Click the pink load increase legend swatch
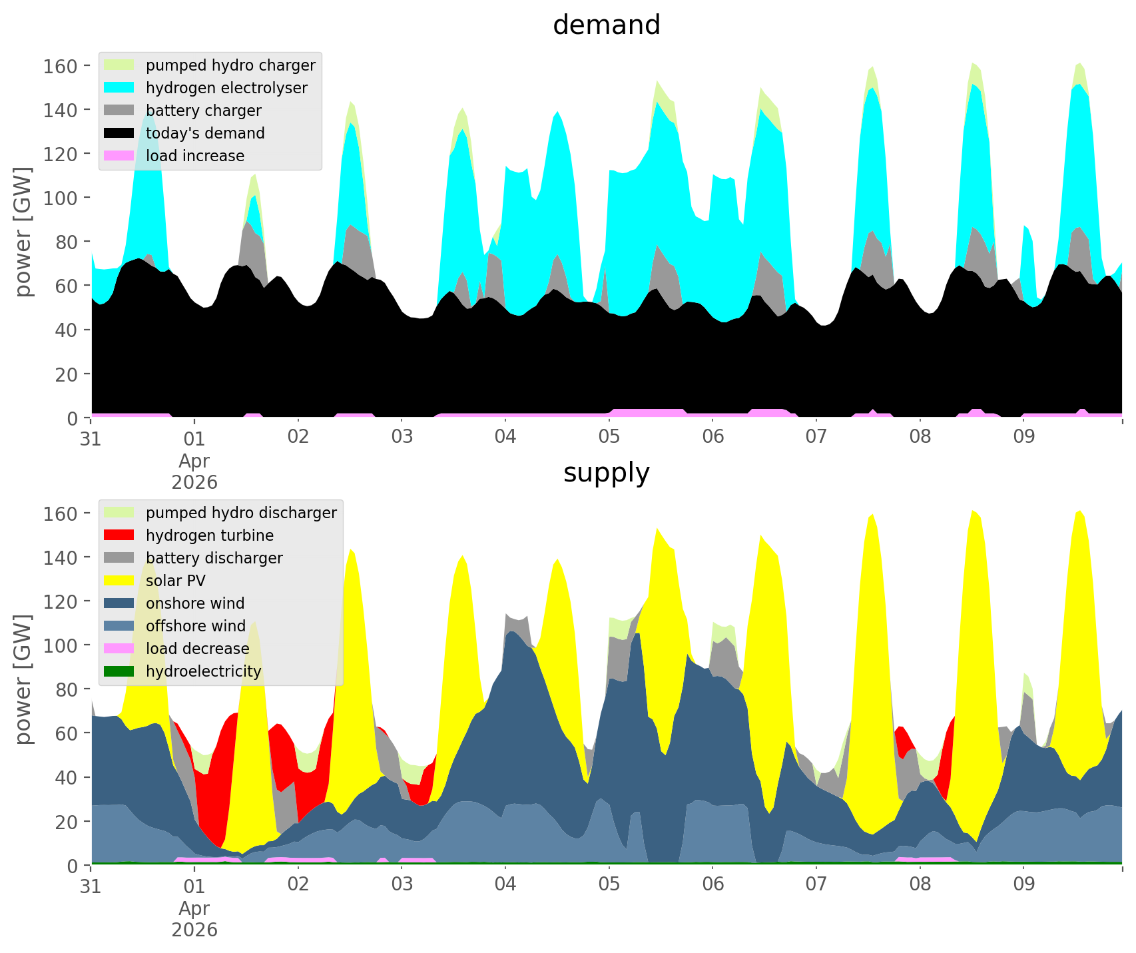 119,156
